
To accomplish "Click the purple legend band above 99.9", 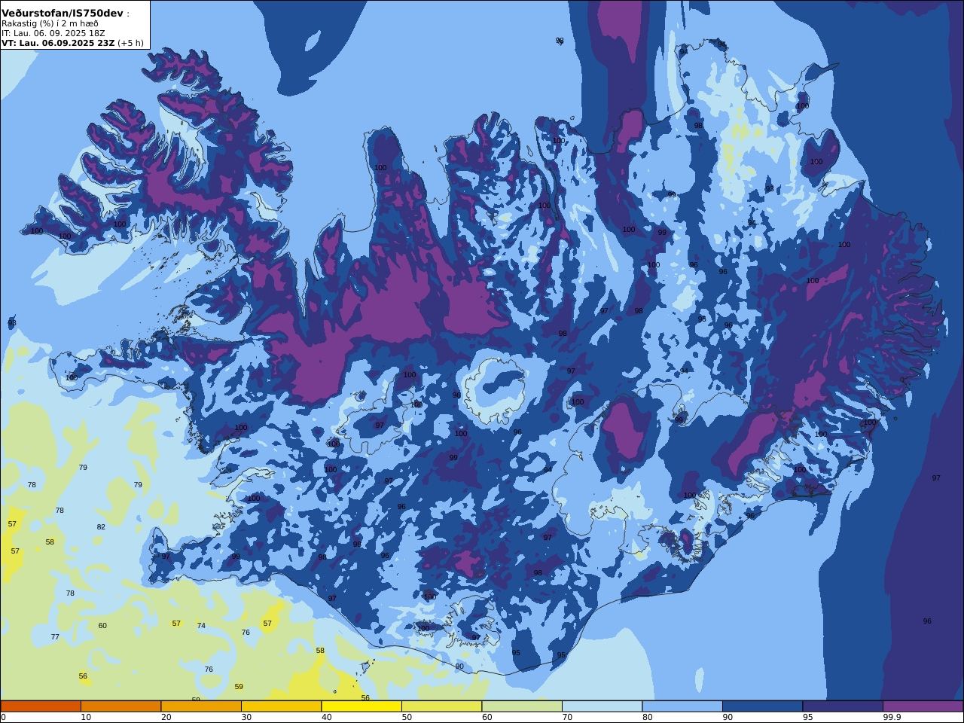I will pos(923,706).
